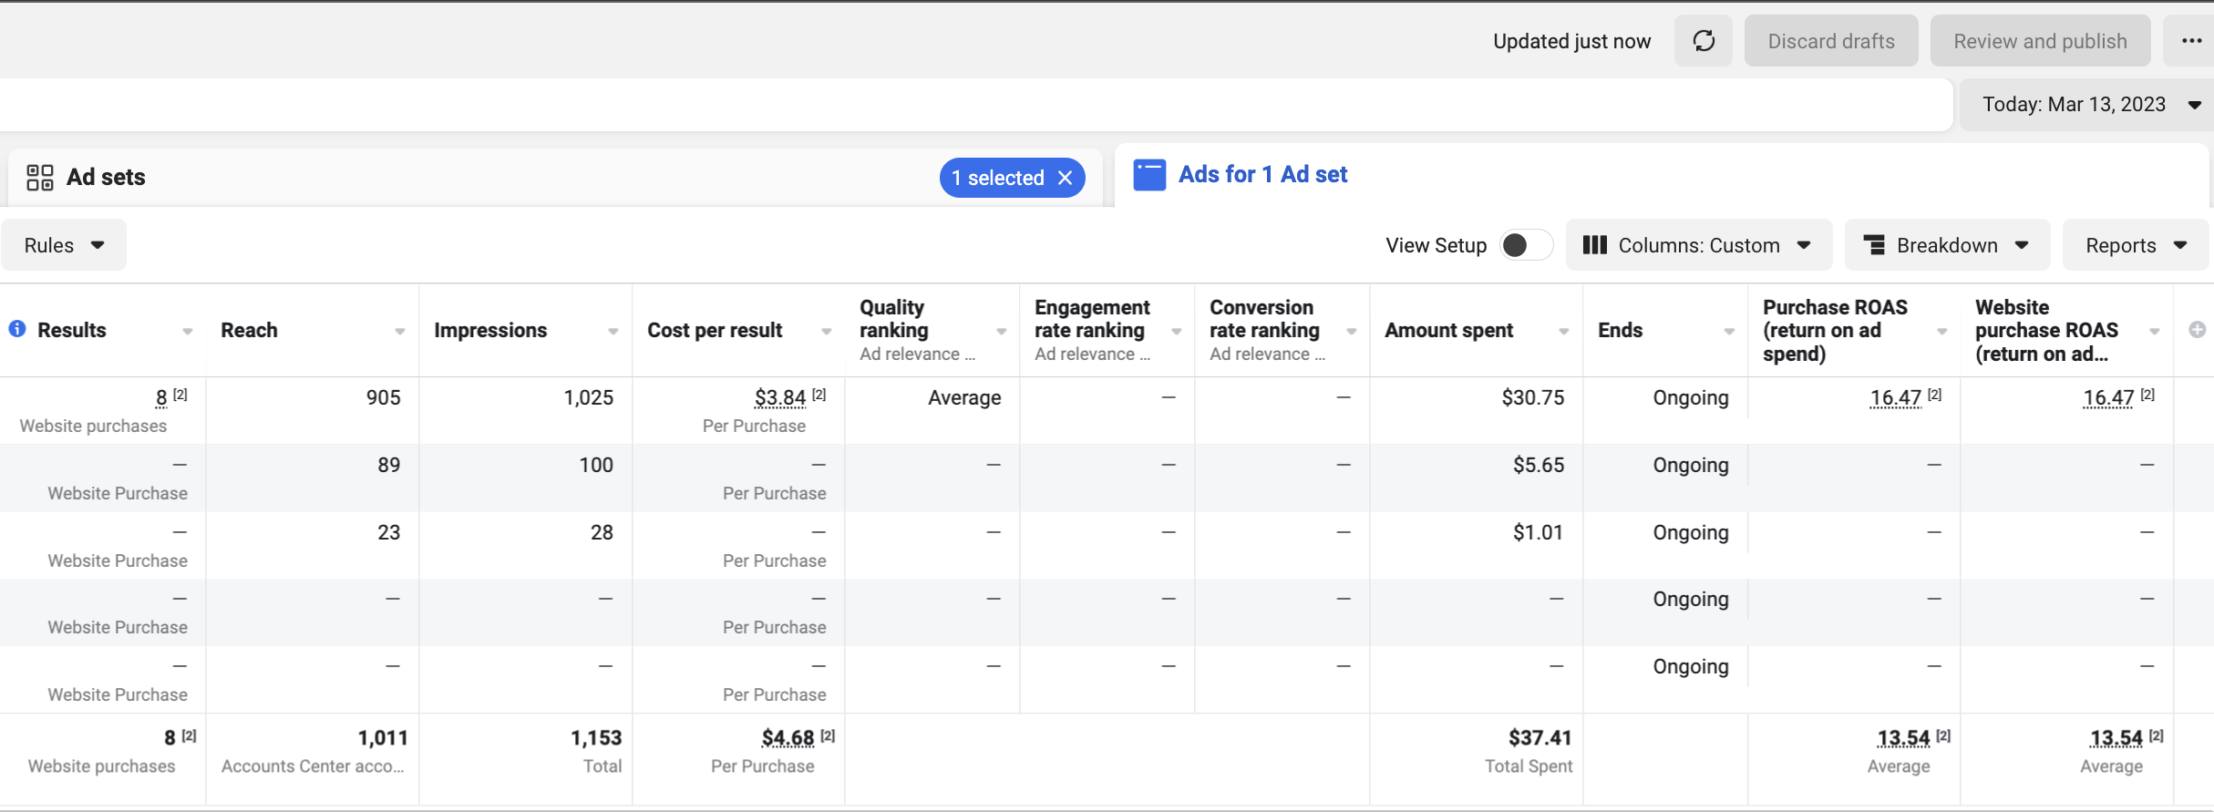Click the 13.54 average Purchase ROAS total

tap(1903, 738)
